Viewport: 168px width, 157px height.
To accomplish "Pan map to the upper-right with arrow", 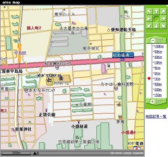I will 163,11.
